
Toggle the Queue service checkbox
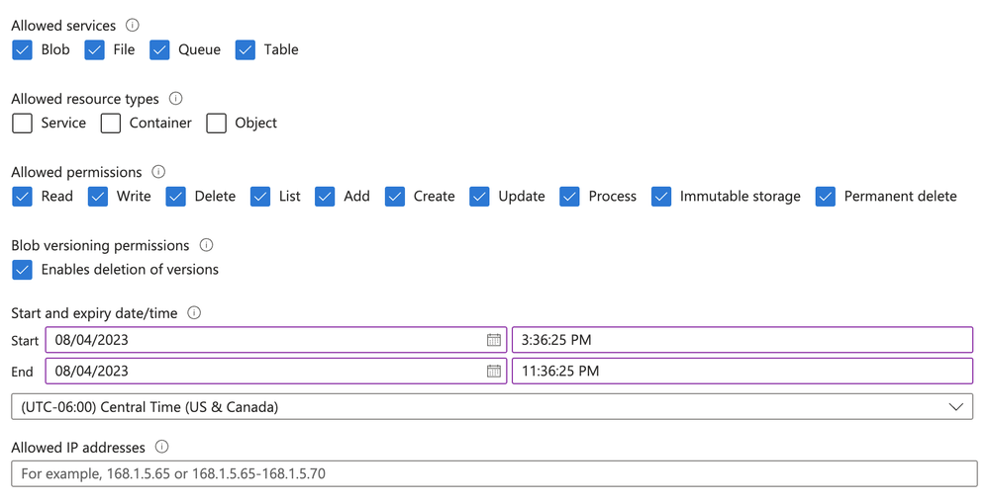159,49
